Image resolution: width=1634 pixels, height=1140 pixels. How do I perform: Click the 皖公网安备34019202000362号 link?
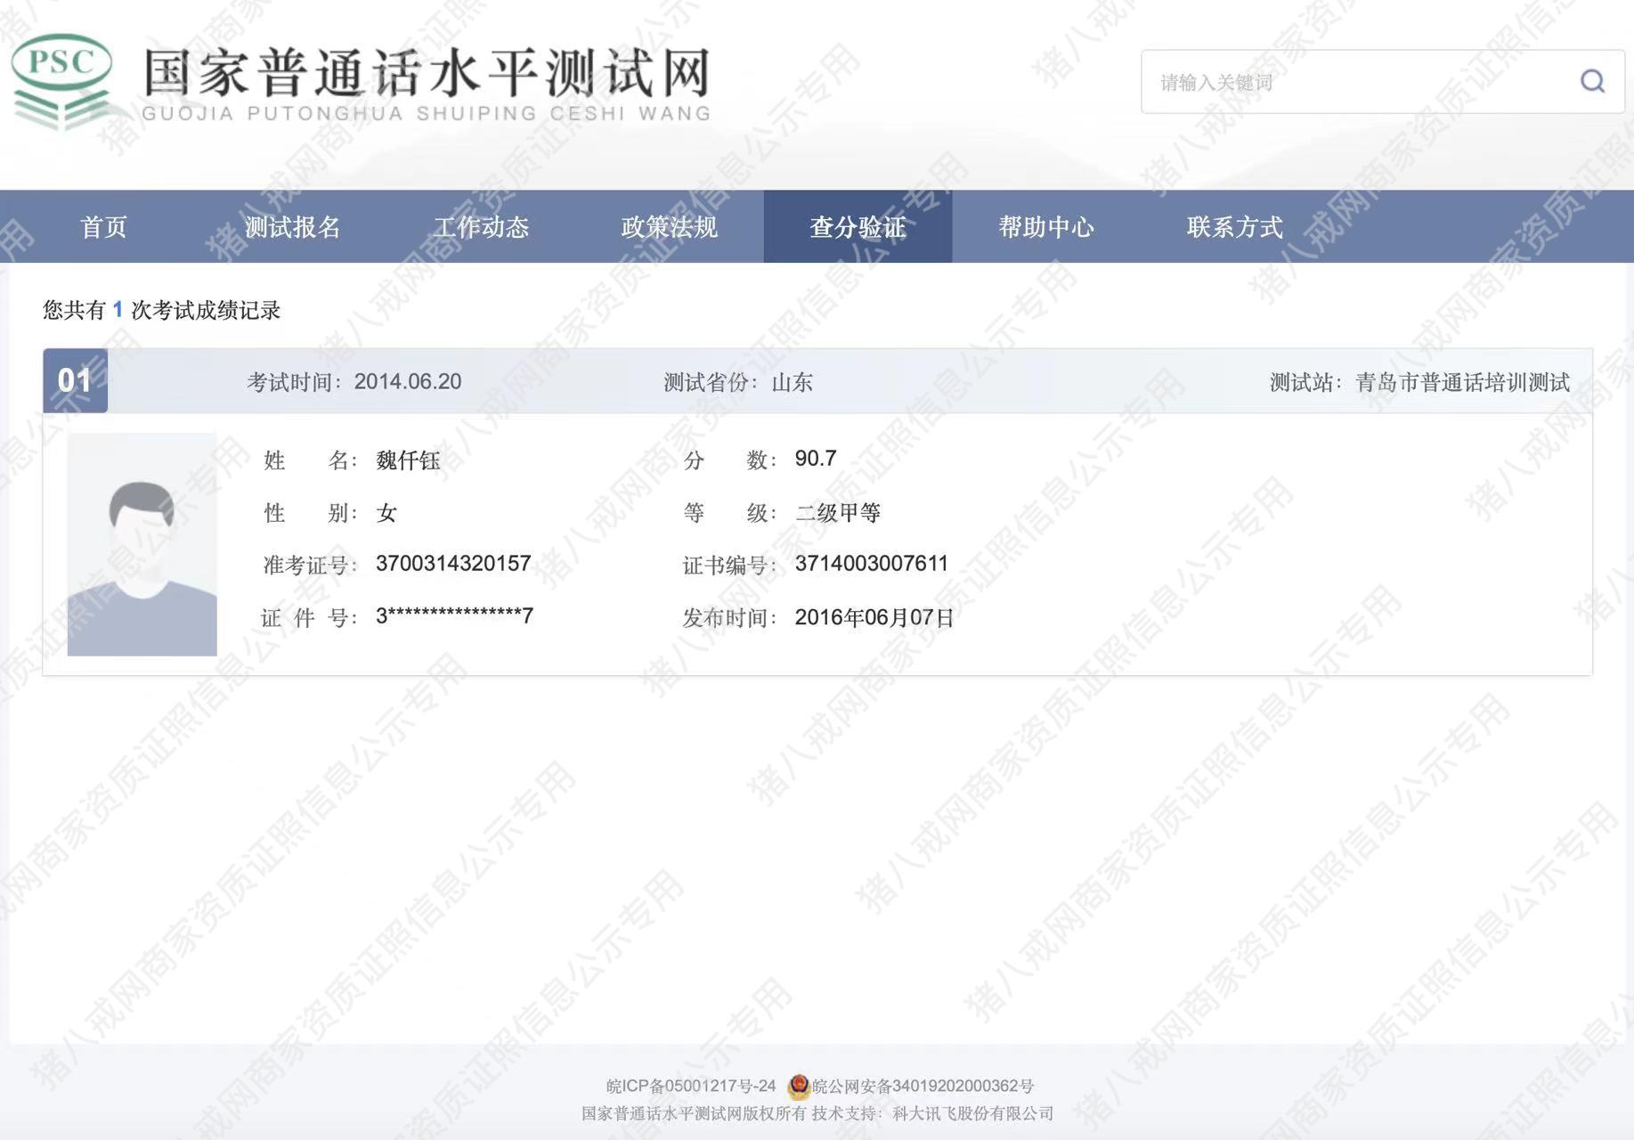(923, 1086)
